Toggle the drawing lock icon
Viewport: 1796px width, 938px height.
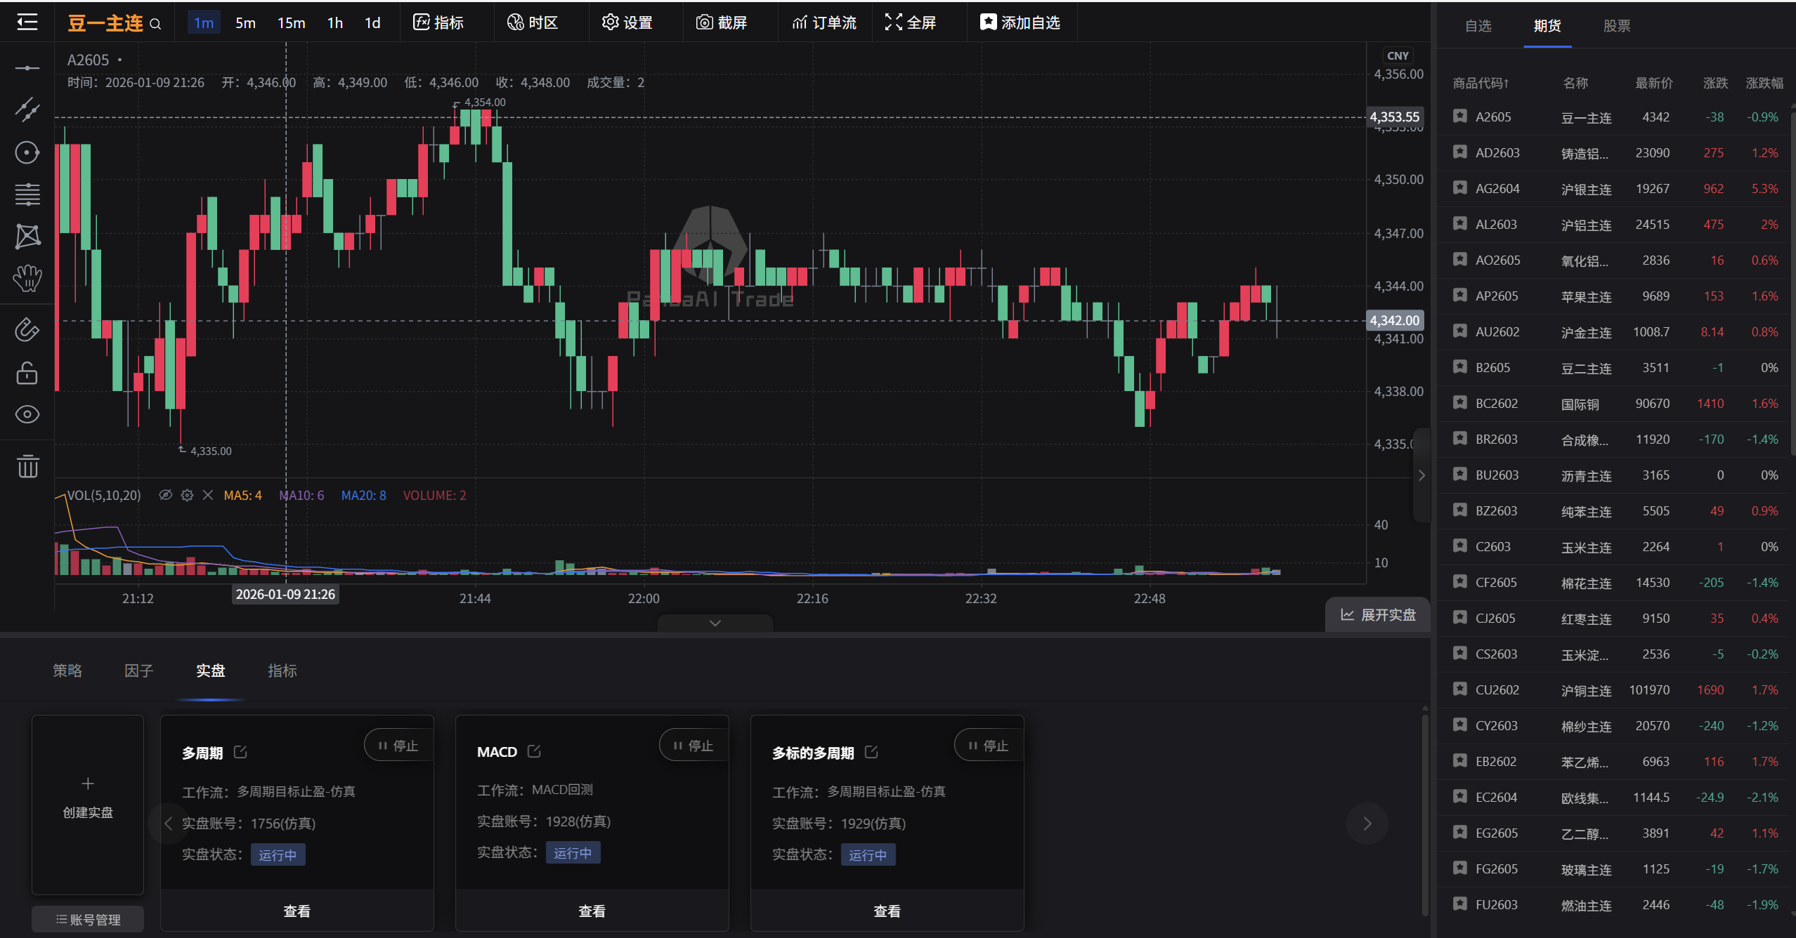(27, 373)
